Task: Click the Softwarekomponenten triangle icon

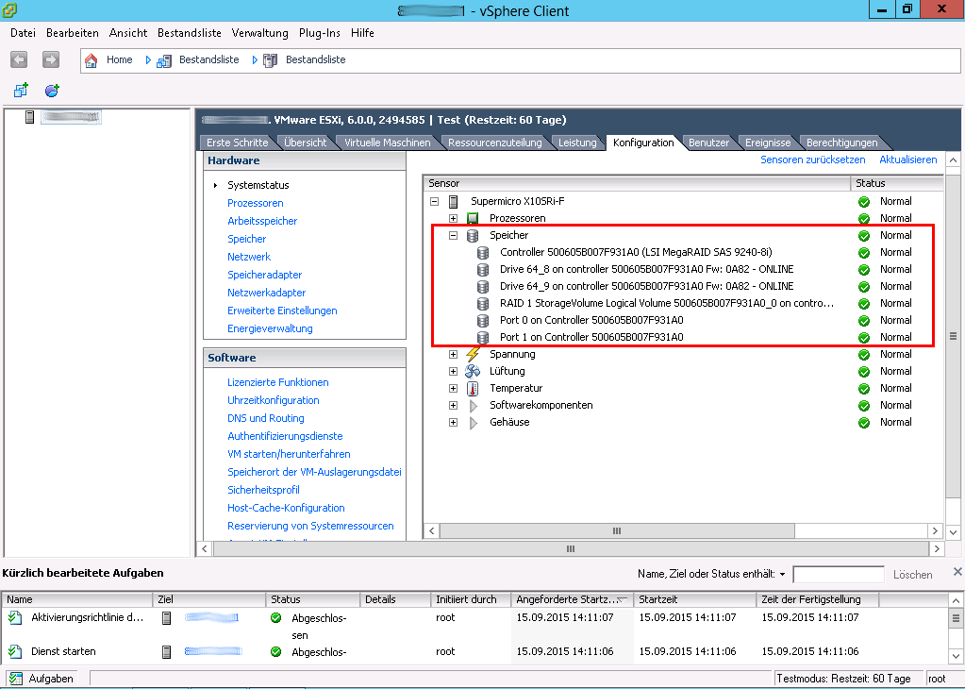Action: click(x=474, y=406)
